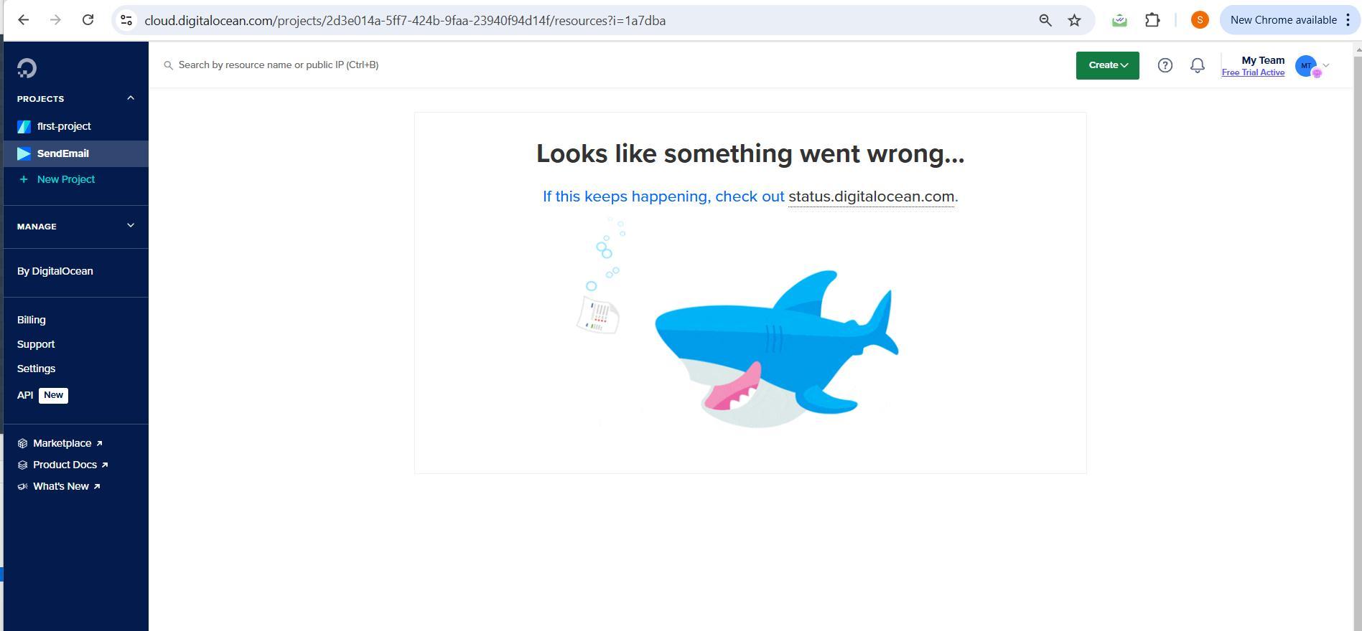The image size is (1362, 631).
Task: Click the SendEmail project icon
Action: coord(24,153)
